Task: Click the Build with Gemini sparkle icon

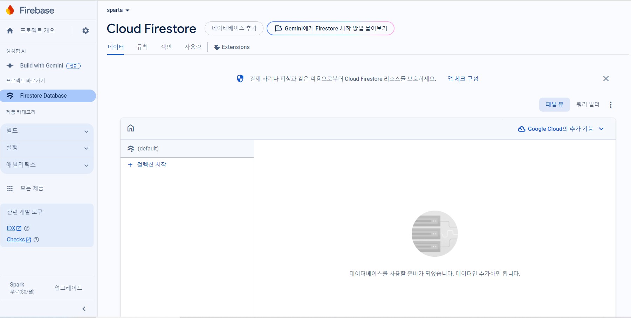Action: pos(10,66)
